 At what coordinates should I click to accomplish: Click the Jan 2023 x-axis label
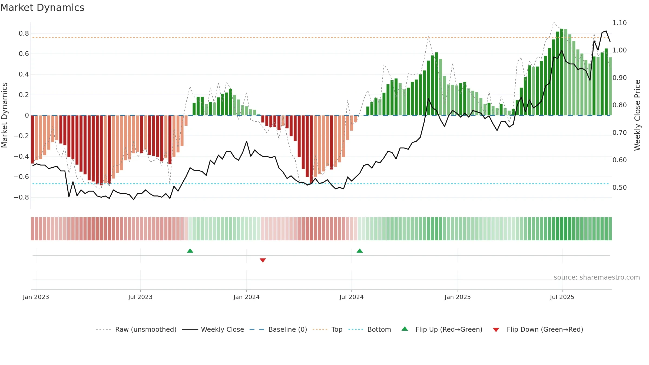[36, 297]
